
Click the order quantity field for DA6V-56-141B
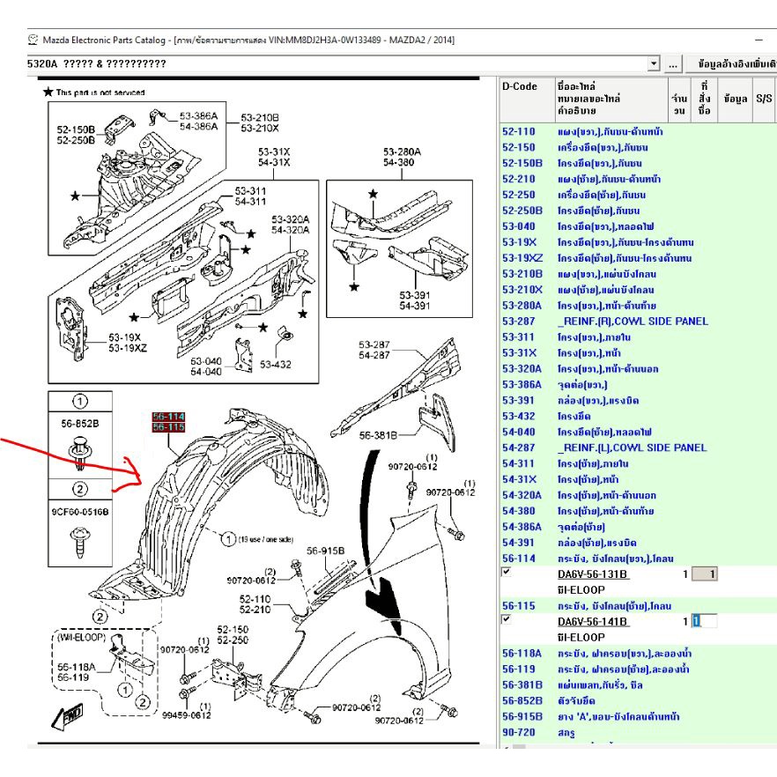[704, 622]
